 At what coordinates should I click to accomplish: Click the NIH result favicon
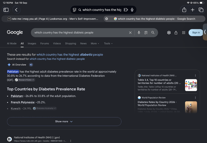click(9, 139)
